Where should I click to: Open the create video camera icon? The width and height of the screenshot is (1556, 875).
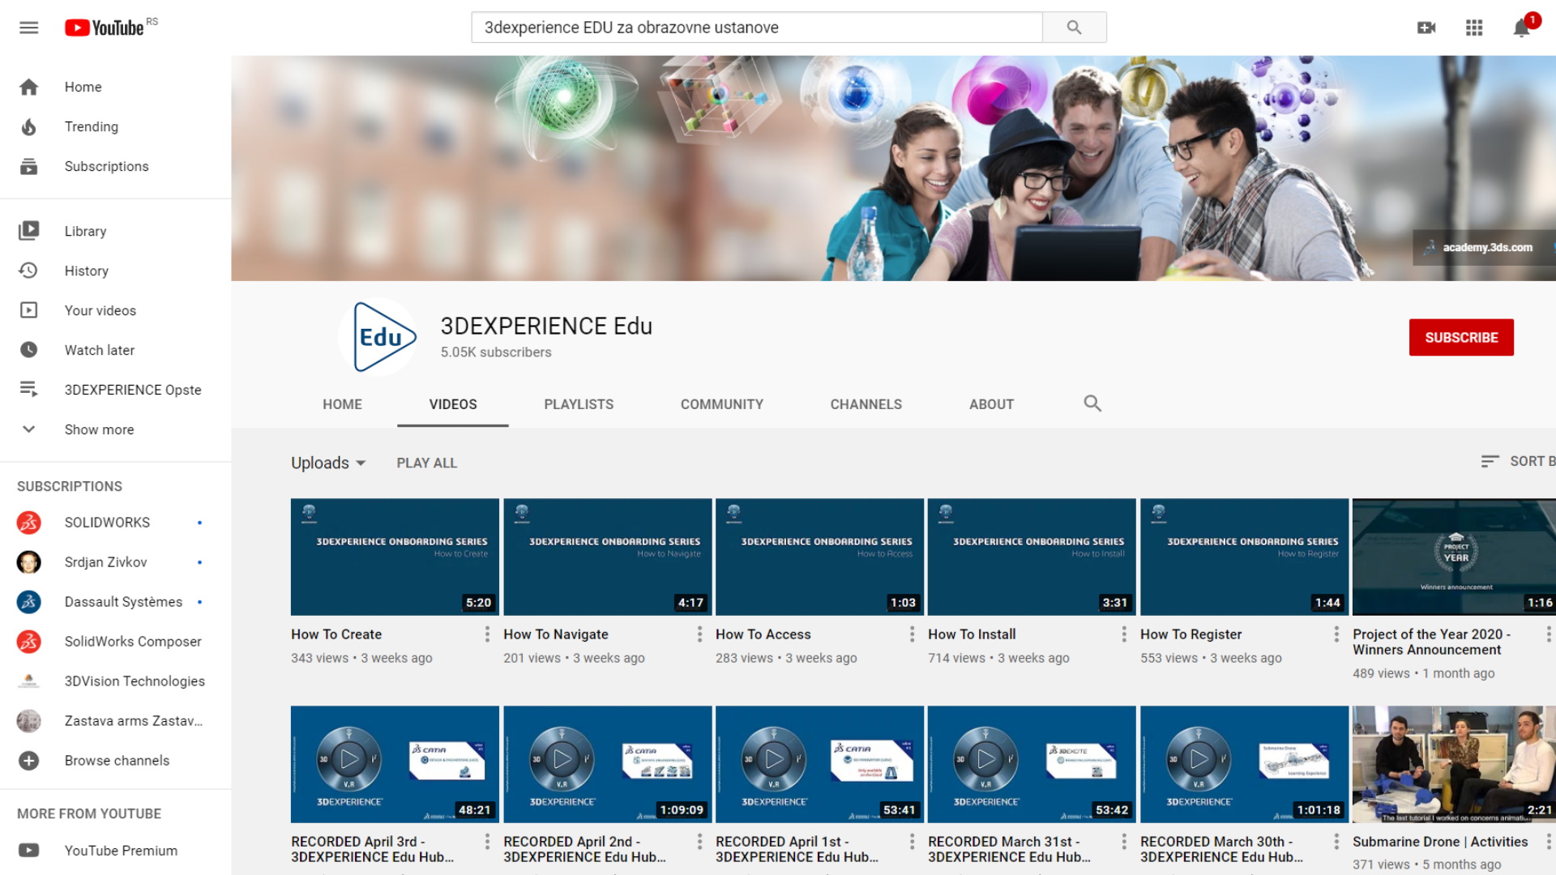click(1426, 28)
